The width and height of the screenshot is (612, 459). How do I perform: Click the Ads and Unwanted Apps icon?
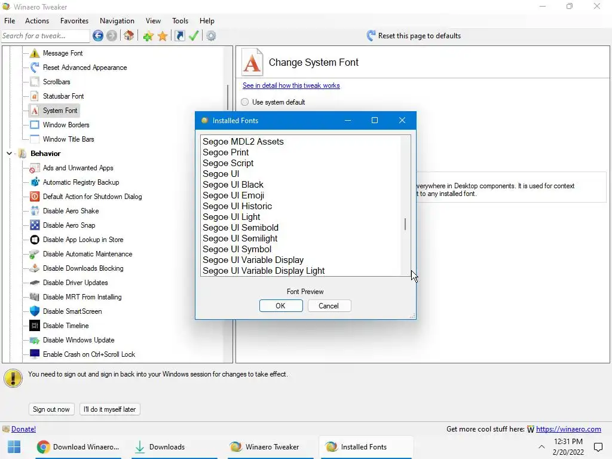tap(35, 168)
